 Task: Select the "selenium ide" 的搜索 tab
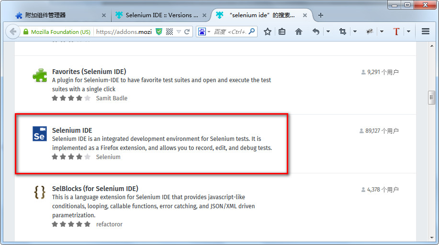[262, 15]
